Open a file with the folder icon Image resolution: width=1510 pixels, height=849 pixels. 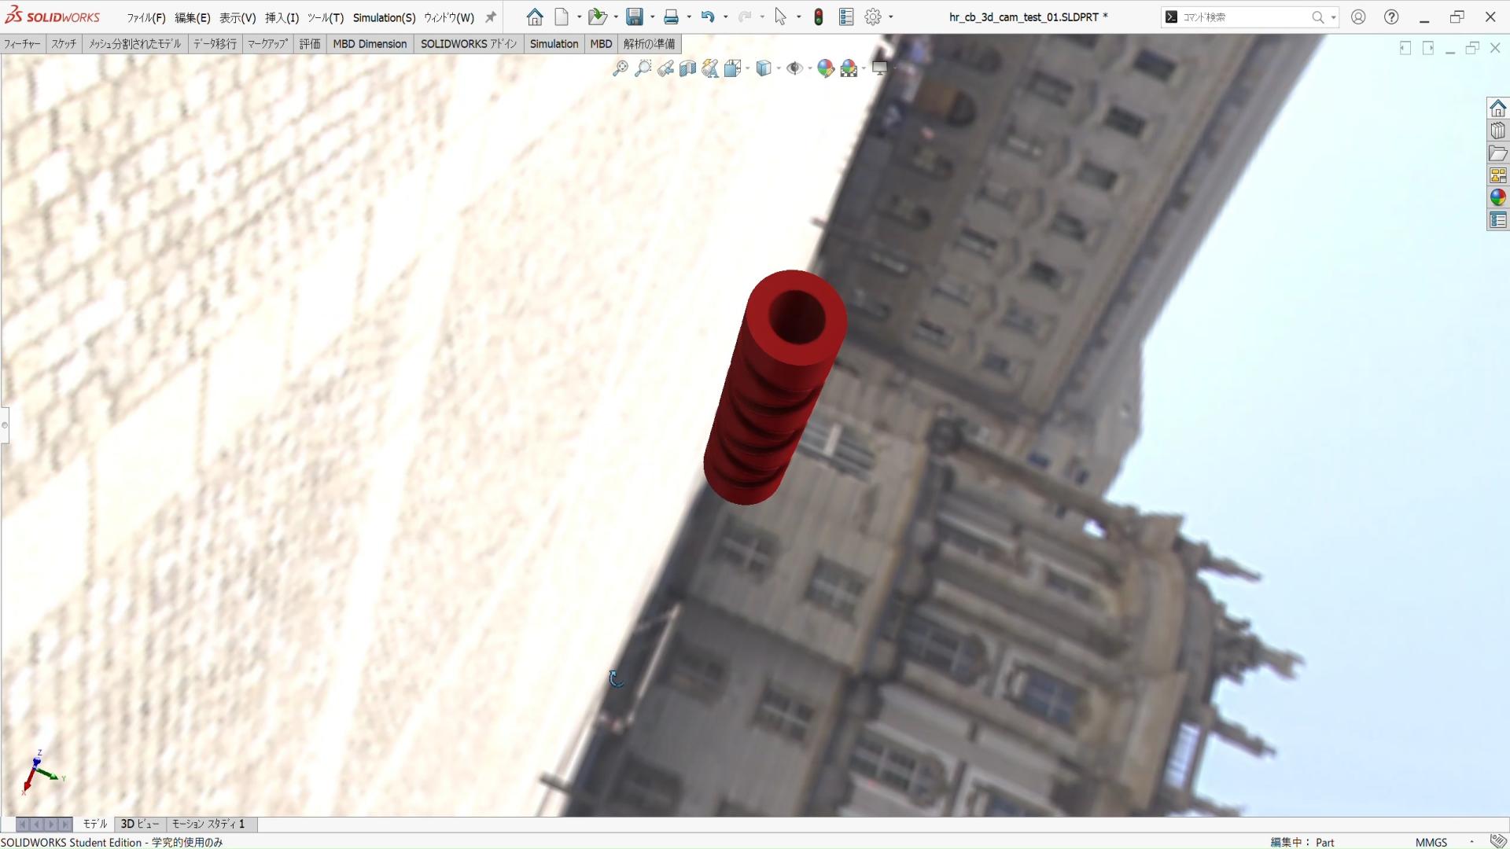598,17
